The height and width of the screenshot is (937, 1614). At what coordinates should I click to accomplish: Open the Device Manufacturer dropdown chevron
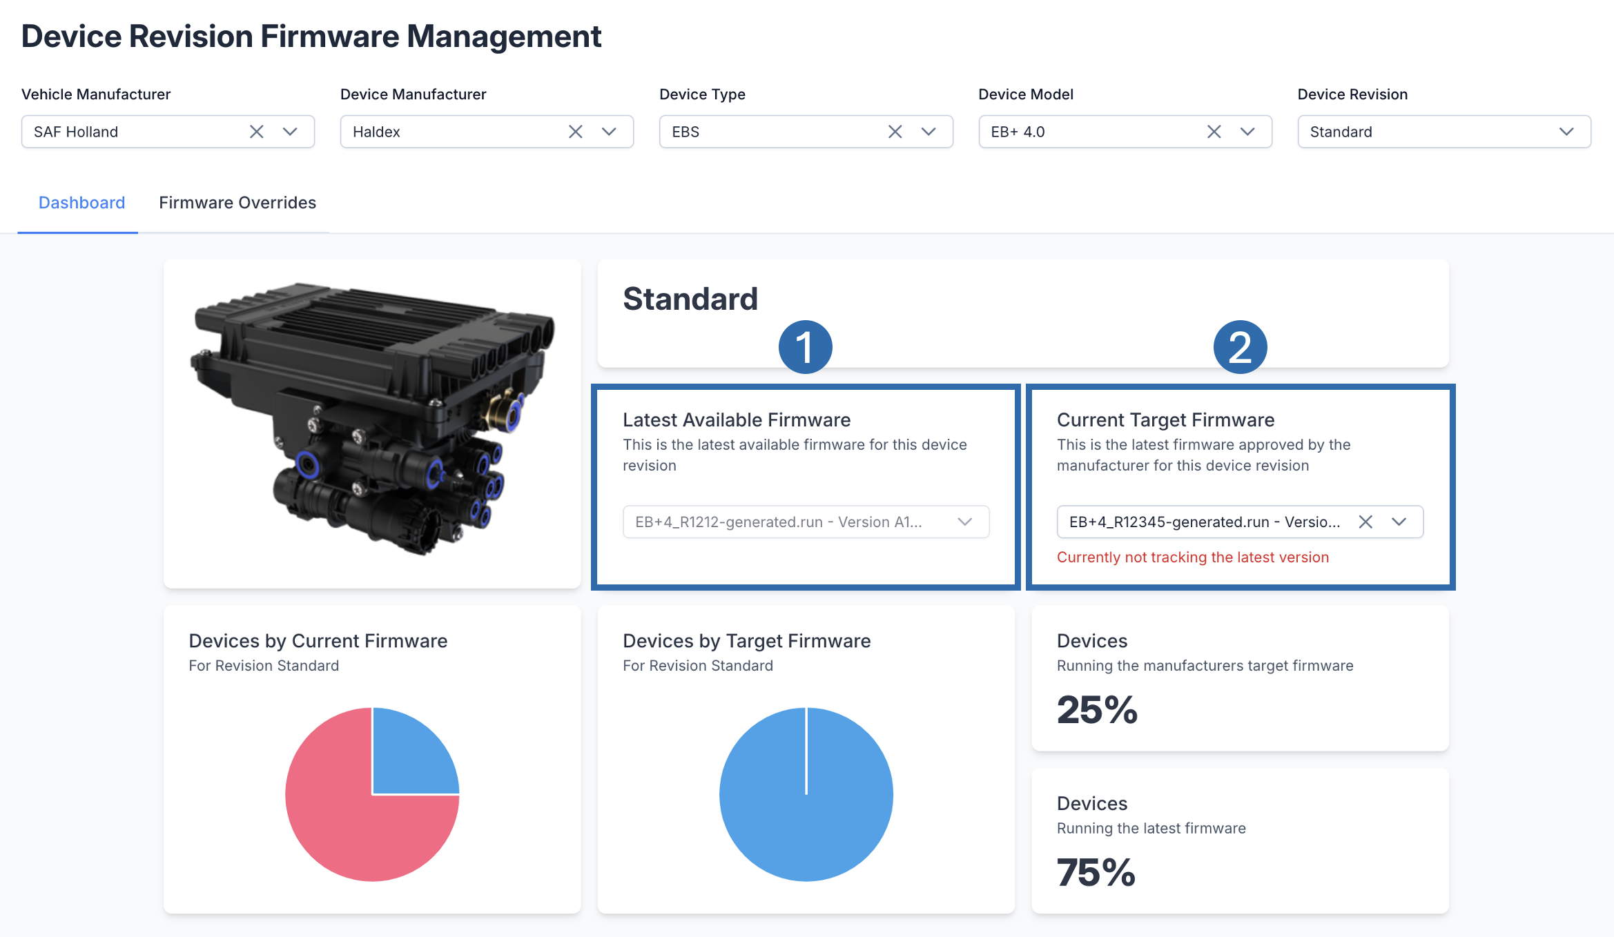pos(609,132)
